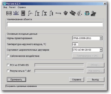Enable the Сейсмическое воздействие checkbox
Viewport: 111px width, 94px height.
(x=8, y=56)
